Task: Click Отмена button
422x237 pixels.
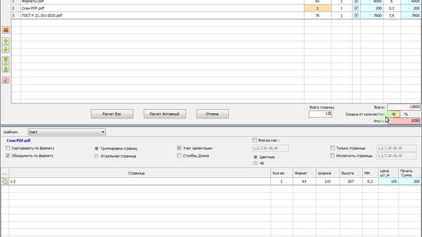Action: tap(212, 114)
